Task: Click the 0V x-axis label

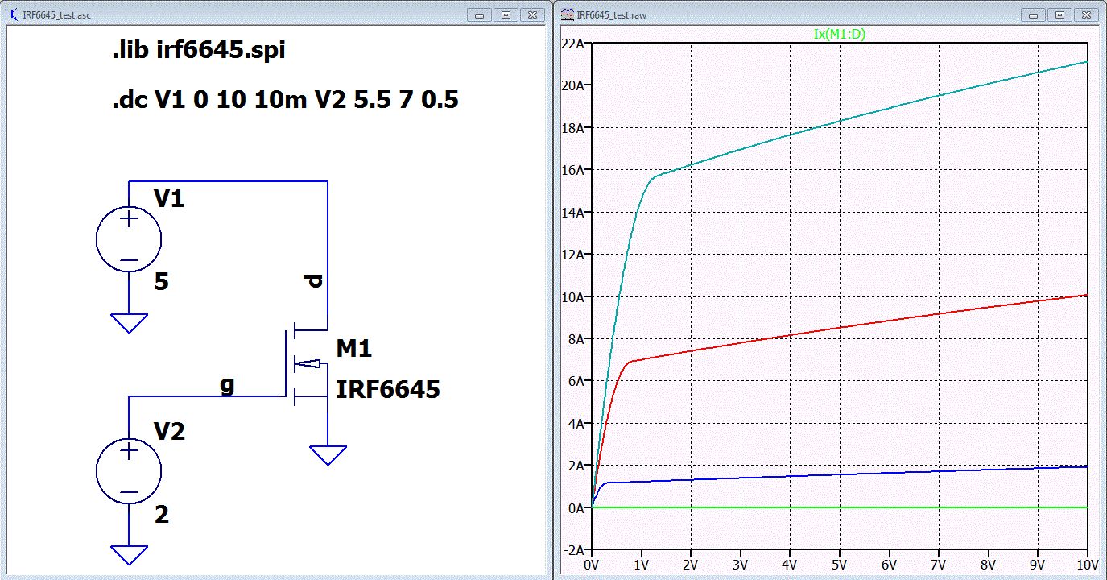Action: (x=592, y=565)
